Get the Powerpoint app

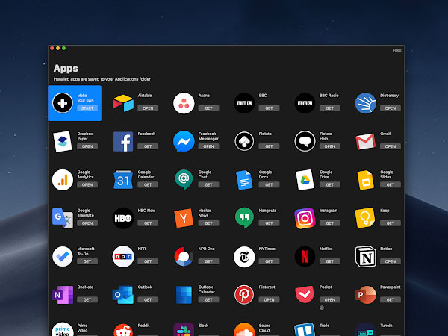pos(391,300)
